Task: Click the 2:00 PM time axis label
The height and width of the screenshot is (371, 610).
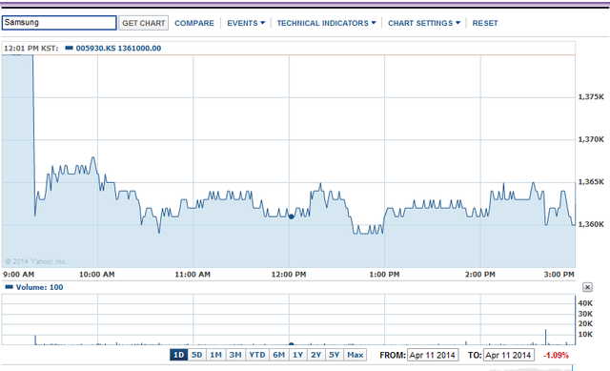Action: (x=480, y=275)
